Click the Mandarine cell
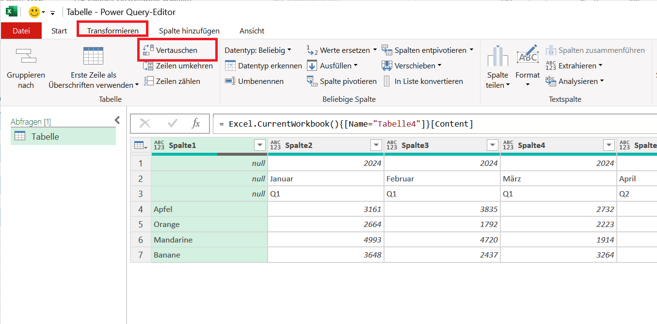Image resolution: width=657 pixels, height=324 pixels. [x=209, y=240]
